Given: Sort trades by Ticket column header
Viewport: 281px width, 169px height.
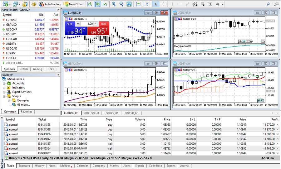Looking at the screenshot, I should (x=42, y=119).
